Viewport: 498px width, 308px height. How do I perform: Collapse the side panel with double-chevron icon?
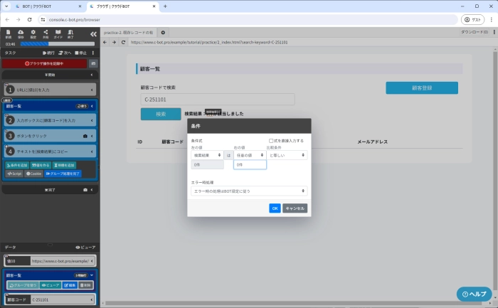pyautogui.click(x=93, y=33)
